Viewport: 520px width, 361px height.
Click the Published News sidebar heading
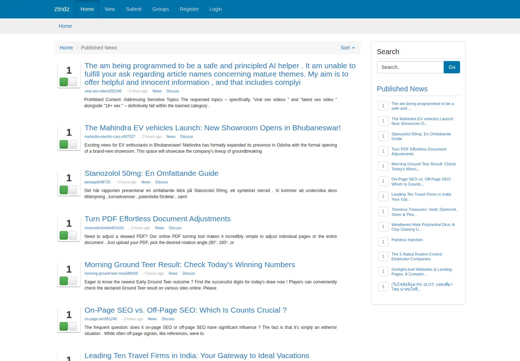pyautogui.click(x=402, y=89)
